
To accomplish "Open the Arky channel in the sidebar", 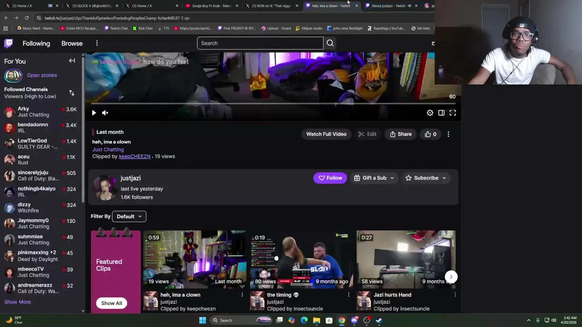I will (x=41, y=112).
